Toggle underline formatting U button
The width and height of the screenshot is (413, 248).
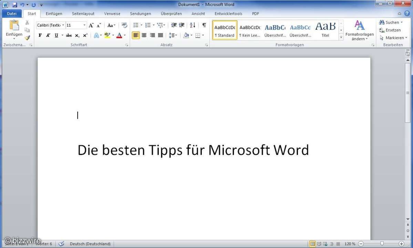[x=56, y=35]
